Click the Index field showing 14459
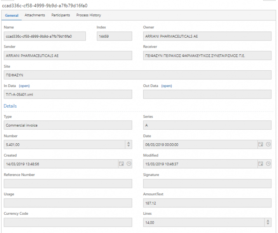The width and height of the screenshot is (278, 233). (x=115, y=36)
